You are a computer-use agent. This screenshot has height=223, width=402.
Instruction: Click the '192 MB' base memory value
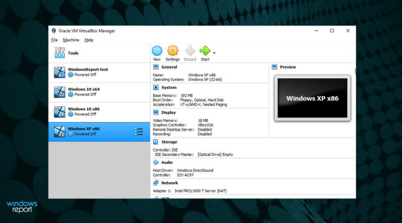[187, 95]
